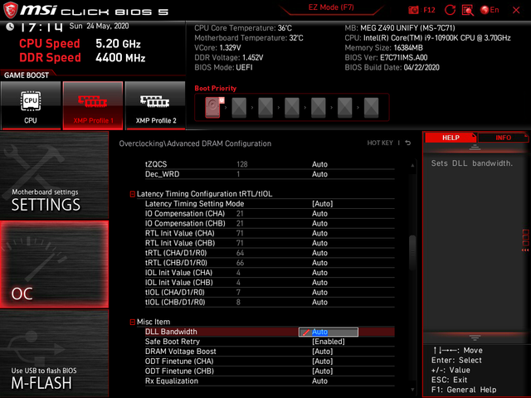
Task: Click the help panel bottom collapse handle
Action: tap(475, 337)
